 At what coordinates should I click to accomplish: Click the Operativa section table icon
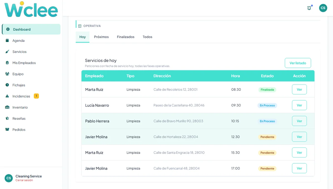click(x=80, y=26)
